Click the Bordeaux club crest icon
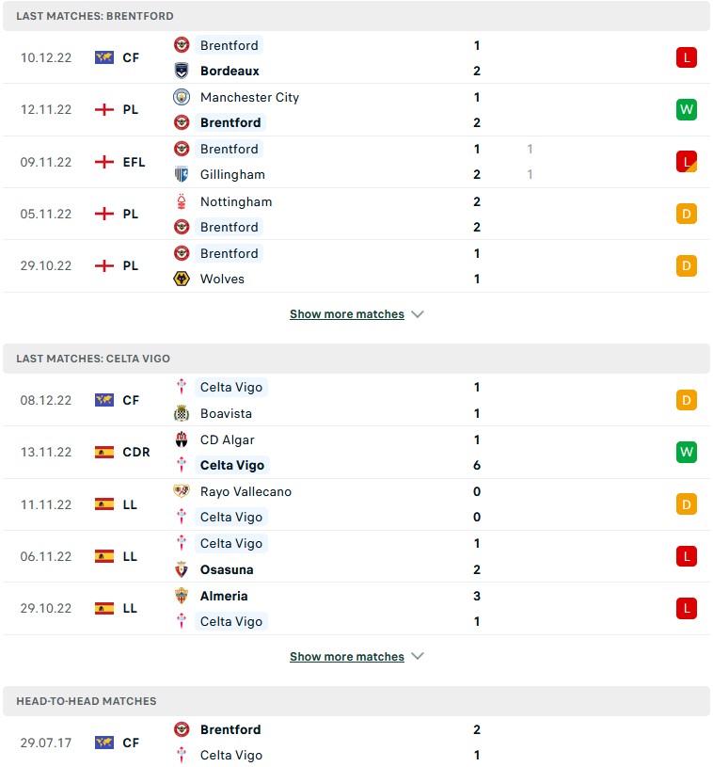Screen dimensions: 713x767 tap(182, 71)
